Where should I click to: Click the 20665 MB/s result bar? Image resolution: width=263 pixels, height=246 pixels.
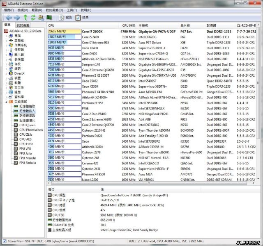[x=65, y=32]
